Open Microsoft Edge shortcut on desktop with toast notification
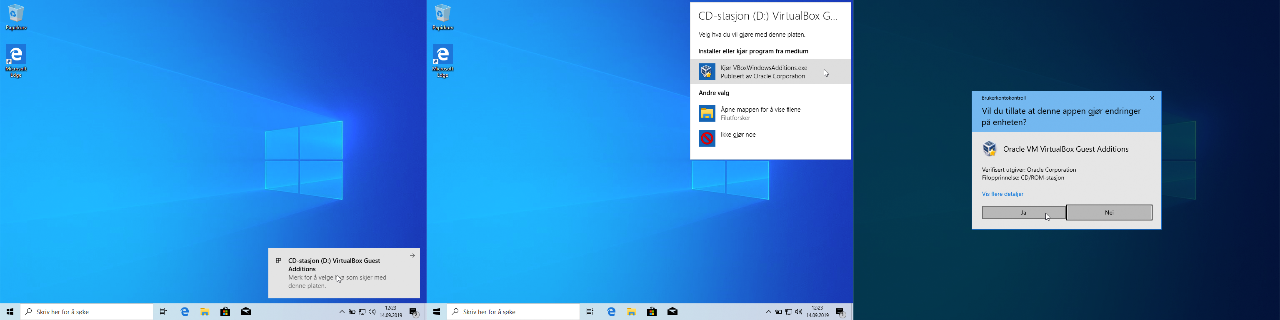Image resolution: width=1280 pixels, height=320 pixels. (16, 61)
